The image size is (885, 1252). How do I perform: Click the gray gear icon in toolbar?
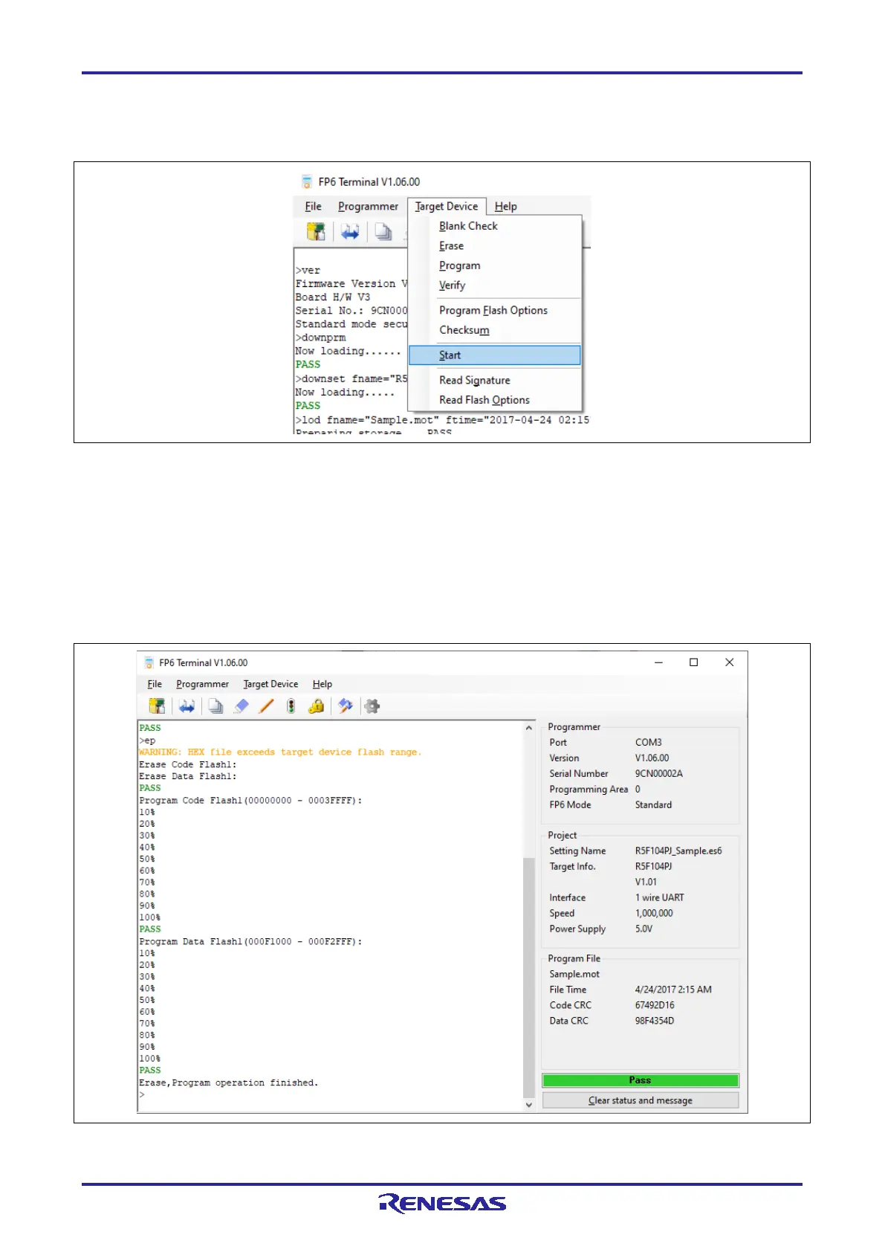pyautogui.click(x=372, y=706)
